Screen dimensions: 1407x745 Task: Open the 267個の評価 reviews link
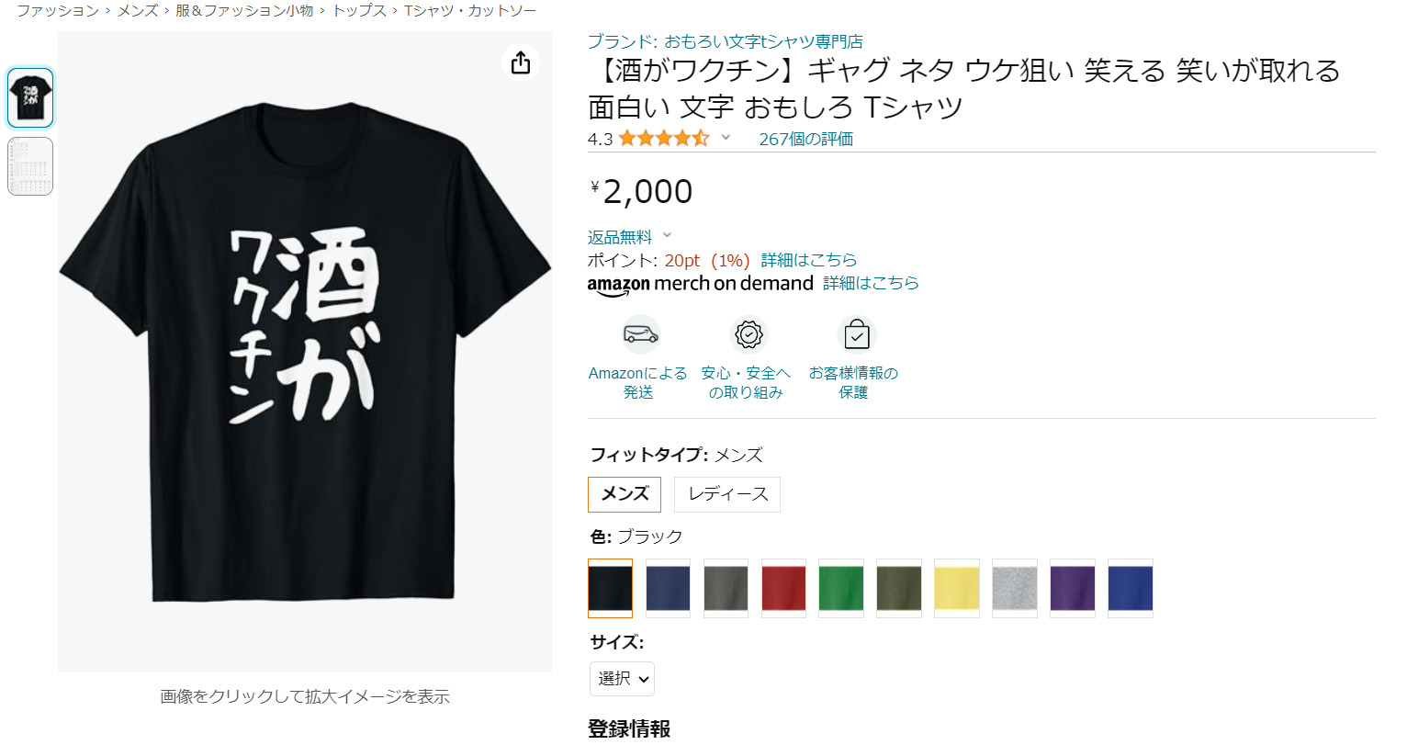tap(805, 139)
